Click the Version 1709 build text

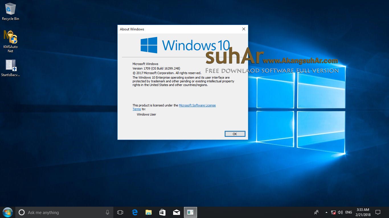156,68
